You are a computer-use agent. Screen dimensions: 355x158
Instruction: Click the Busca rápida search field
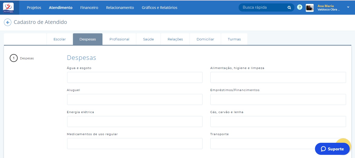coord(263,8)
